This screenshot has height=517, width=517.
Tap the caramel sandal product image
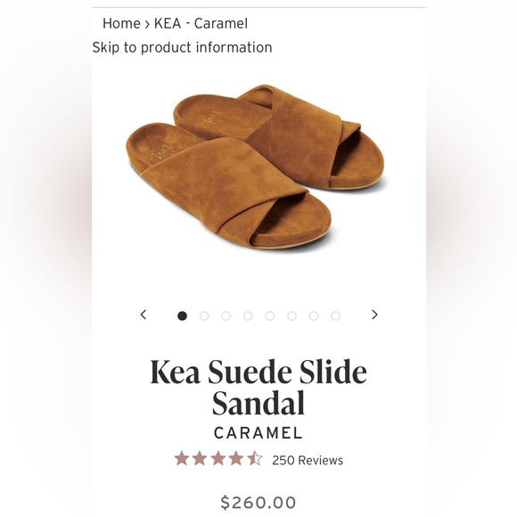(x=258, y=167)
